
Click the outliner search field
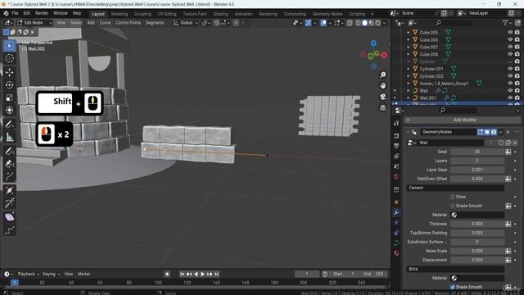(x=454, y=23)
